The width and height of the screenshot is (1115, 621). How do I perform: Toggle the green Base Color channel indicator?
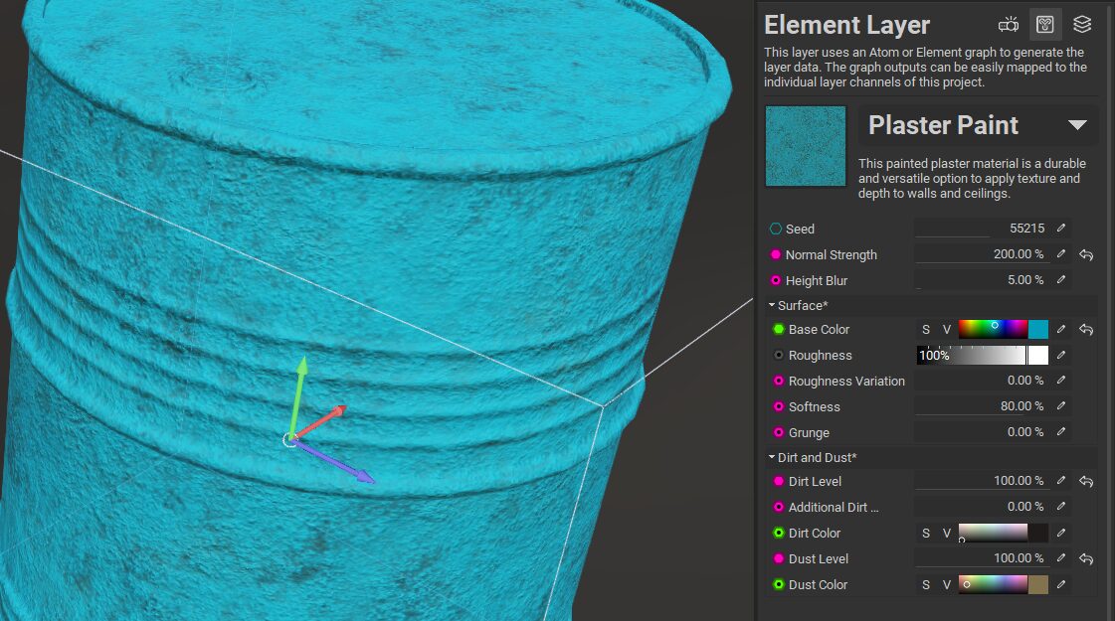tap(779, 329)
